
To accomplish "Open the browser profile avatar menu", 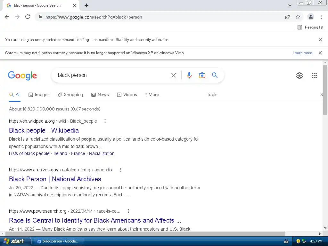I will (x=311, y=17).
